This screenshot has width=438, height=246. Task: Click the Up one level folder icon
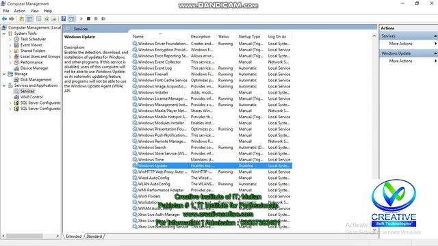click(21, 18)
